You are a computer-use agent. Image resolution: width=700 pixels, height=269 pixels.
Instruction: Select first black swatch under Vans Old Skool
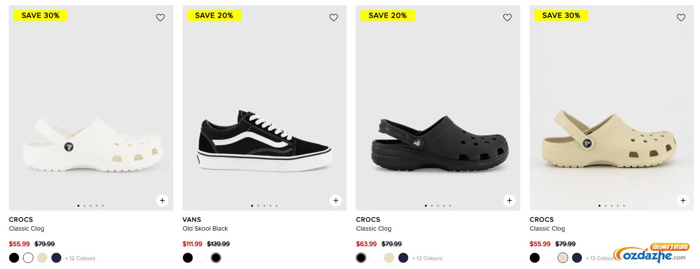coord(188,258)
